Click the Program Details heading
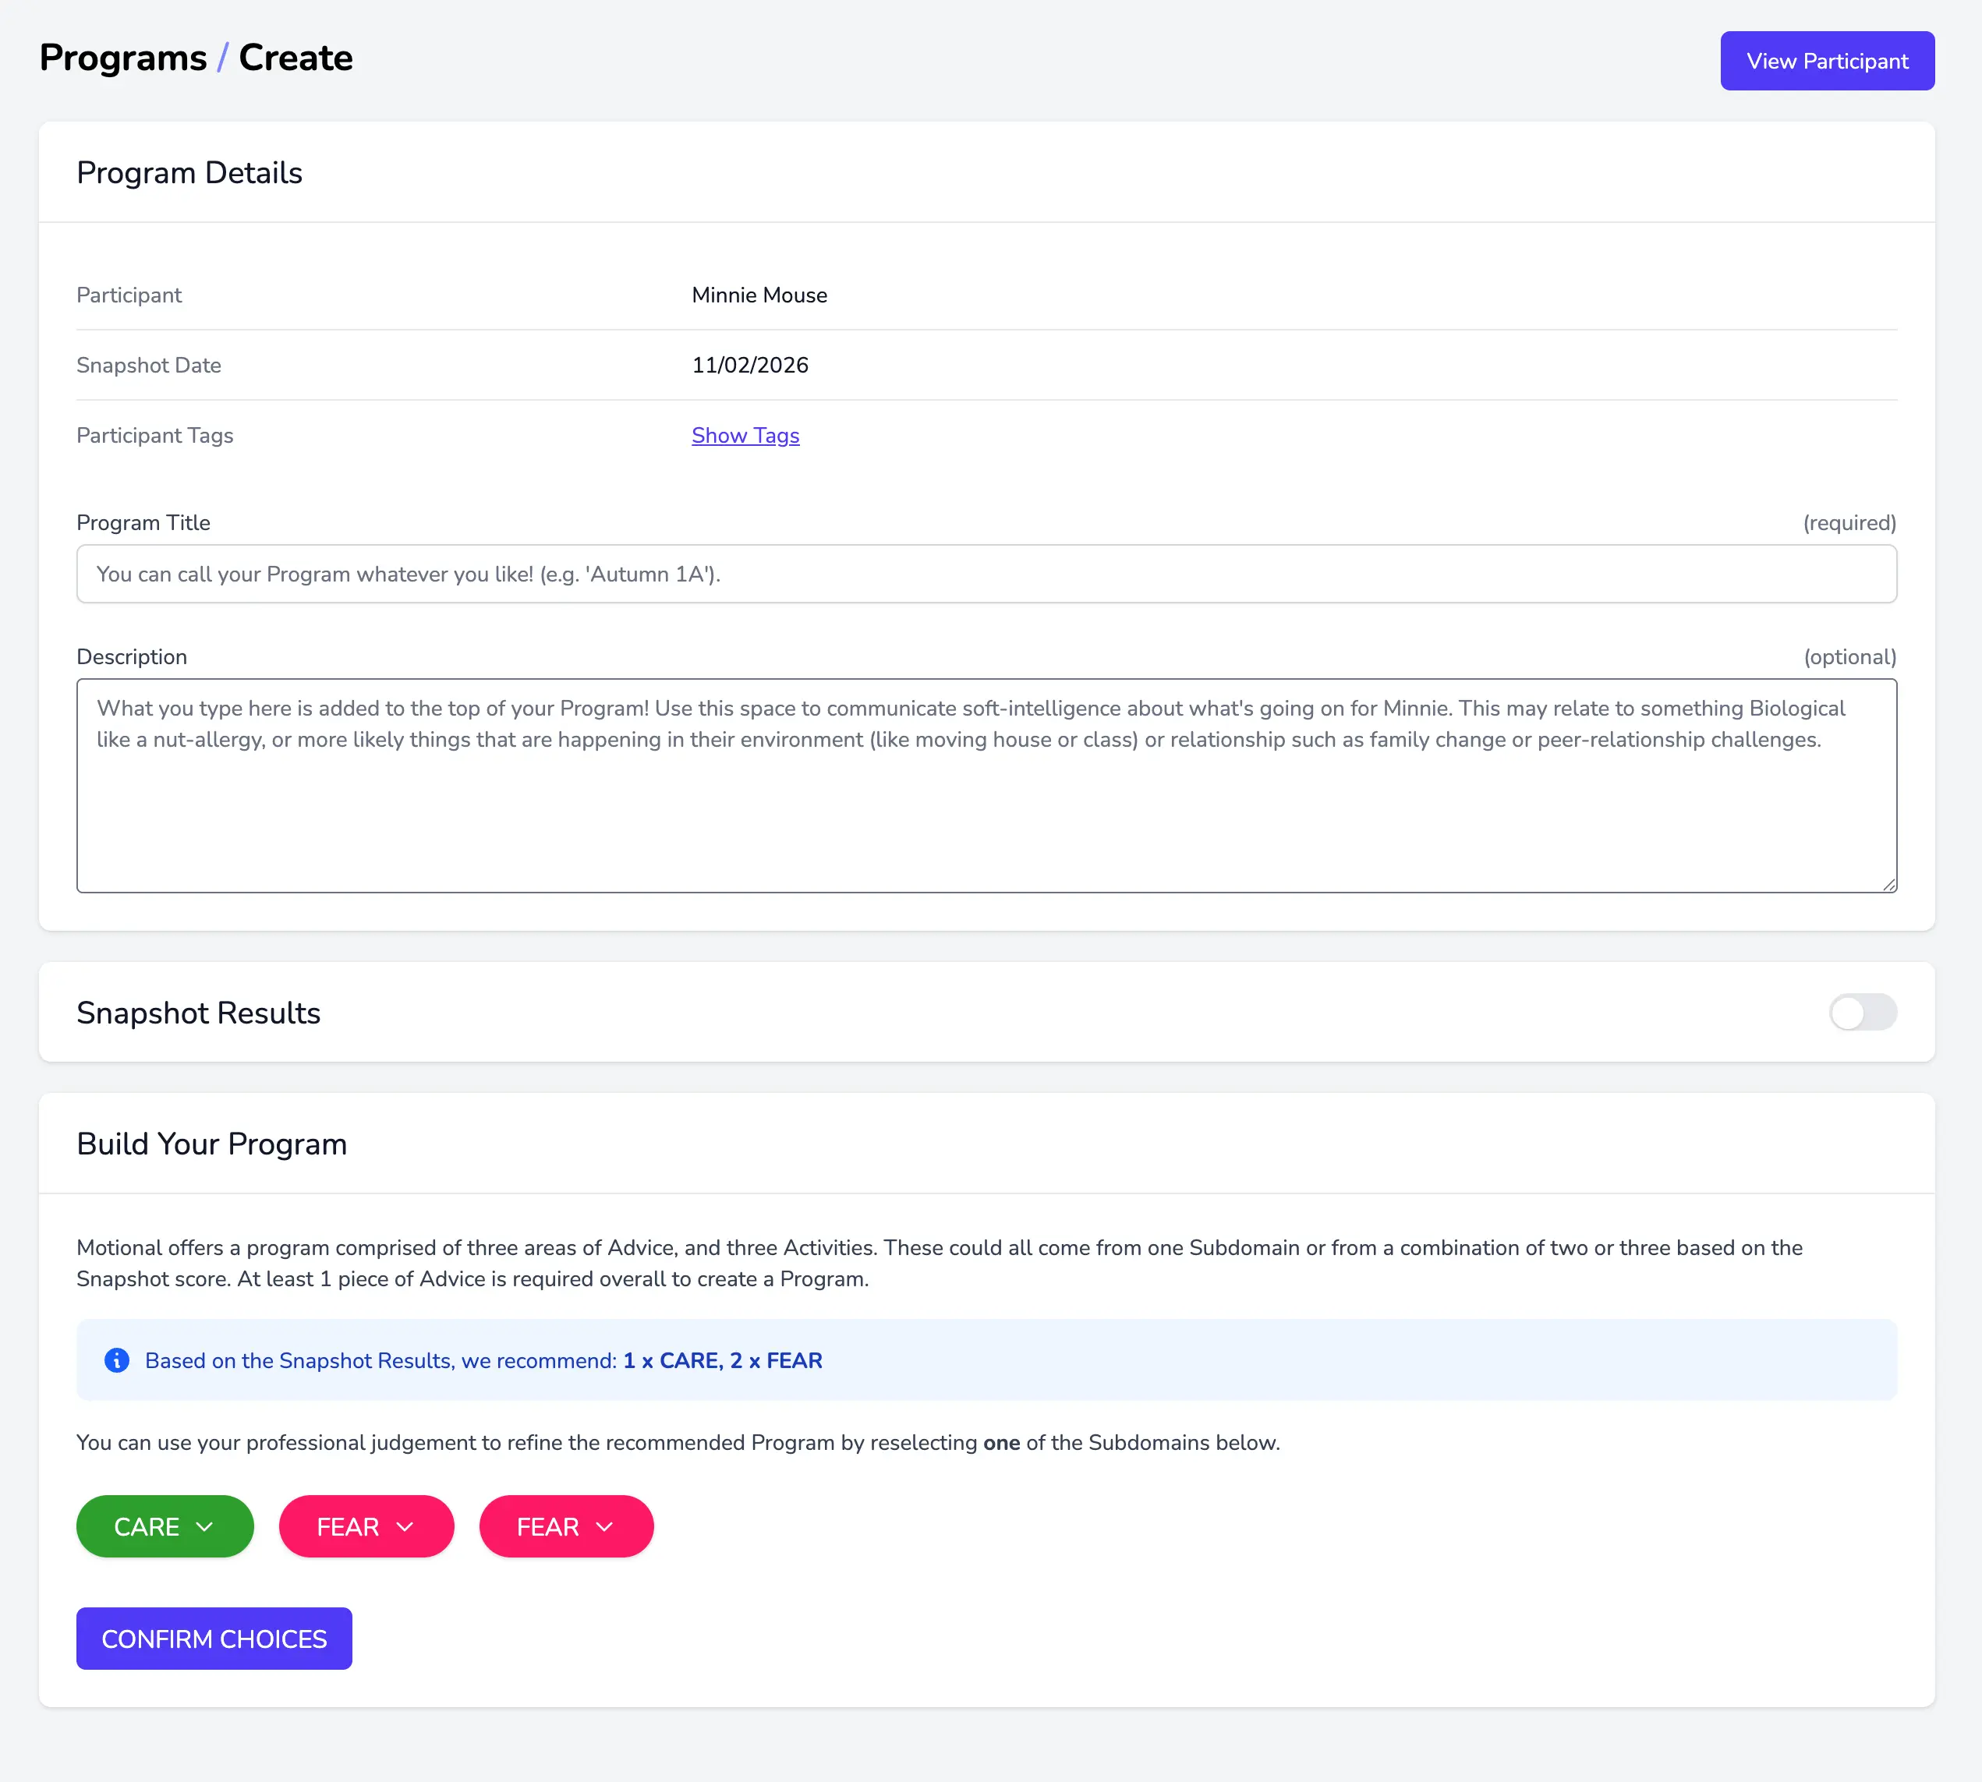The height and width of the screenshot is (1782, 1982). click(x=189, y=172)
